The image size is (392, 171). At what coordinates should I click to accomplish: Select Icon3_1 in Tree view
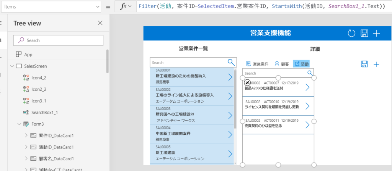[x=39, y=101]
